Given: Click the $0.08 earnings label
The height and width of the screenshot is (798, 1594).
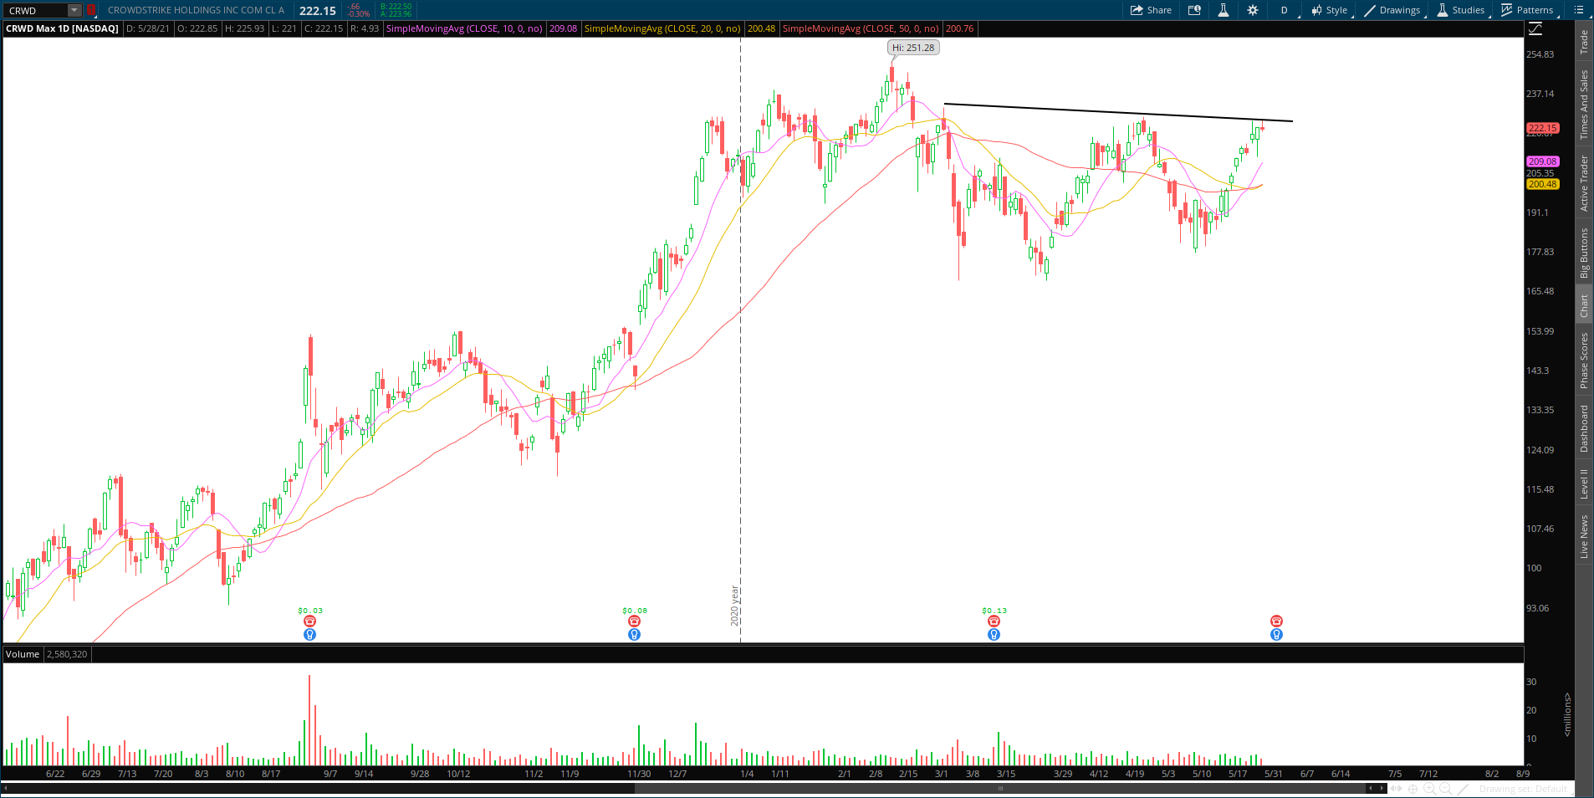Looking at the screenshot, I should [635, 611].
